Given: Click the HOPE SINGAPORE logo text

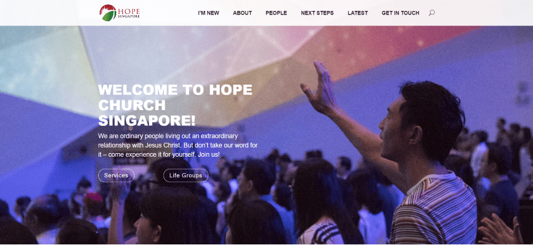Looking at the screenshot, I should 128,13.
